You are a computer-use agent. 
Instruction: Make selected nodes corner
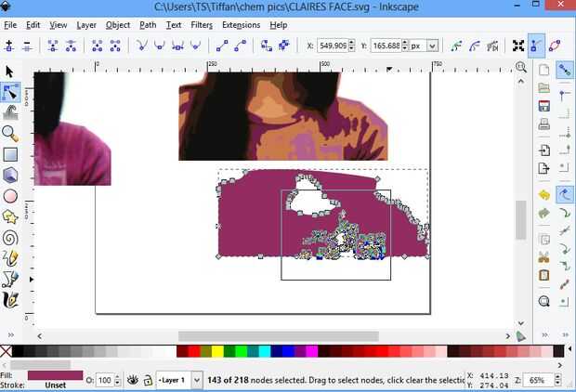[x=142, y=46]
